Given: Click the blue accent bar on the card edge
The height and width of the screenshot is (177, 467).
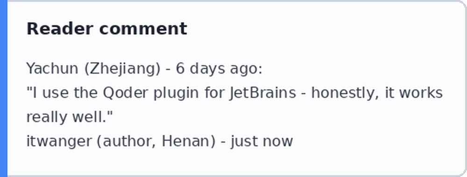Looking at the screenshot, I should (x=4, y=88).
